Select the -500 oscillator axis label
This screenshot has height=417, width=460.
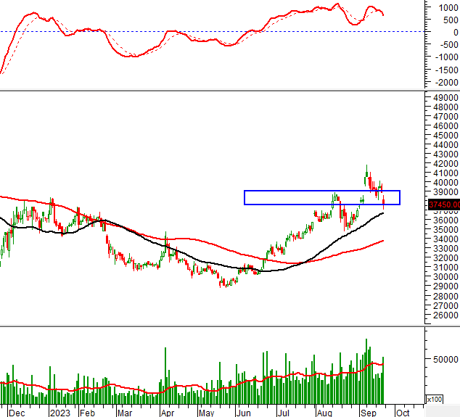[448, 44]
